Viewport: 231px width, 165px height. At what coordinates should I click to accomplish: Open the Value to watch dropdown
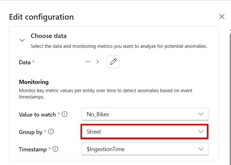click(145, 114)
